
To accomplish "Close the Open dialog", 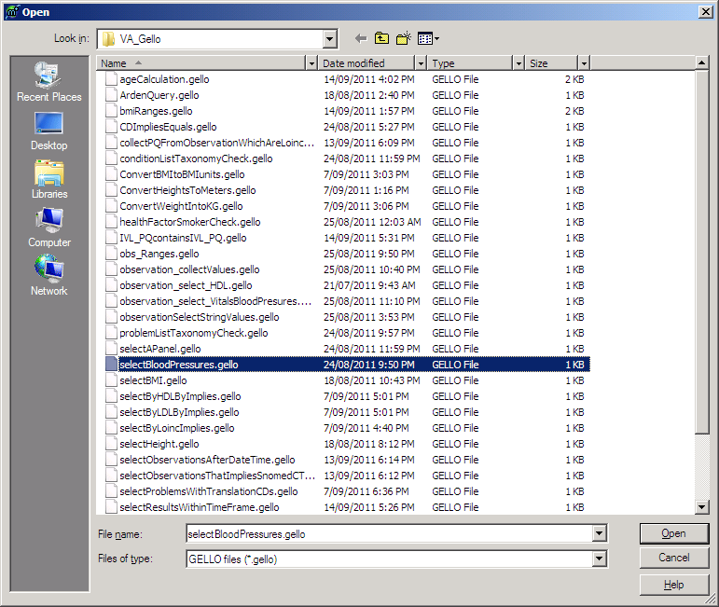I will point(706,12).
